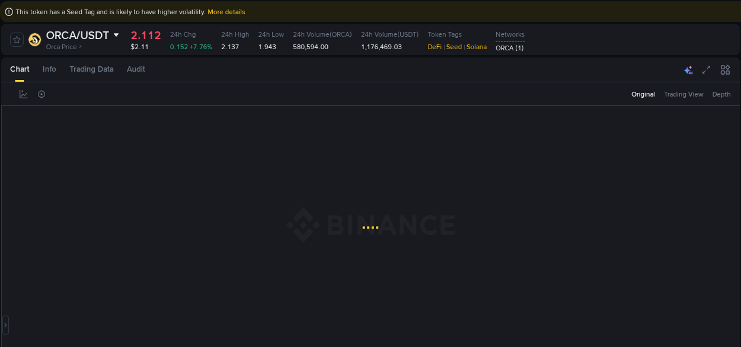Click the ORCA token logo
The image size is (741, 347).
pos(34,40)
